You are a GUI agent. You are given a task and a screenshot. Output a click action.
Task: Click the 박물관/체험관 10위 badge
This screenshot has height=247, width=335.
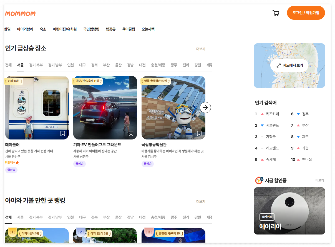pyautogui.click(x=155, y=81)
